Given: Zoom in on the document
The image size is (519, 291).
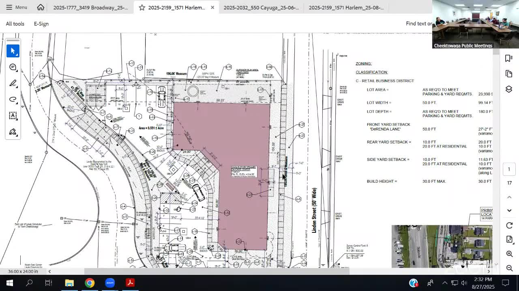Looking at the screenshot, I should pos(509,254).
